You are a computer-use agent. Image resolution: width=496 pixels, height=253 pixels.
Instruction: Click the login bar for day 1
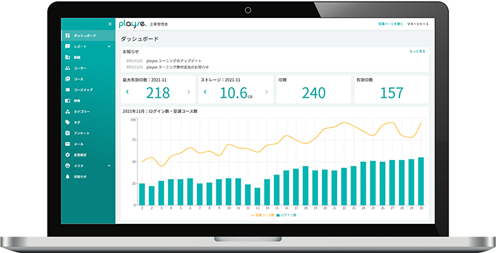(142, 194)
